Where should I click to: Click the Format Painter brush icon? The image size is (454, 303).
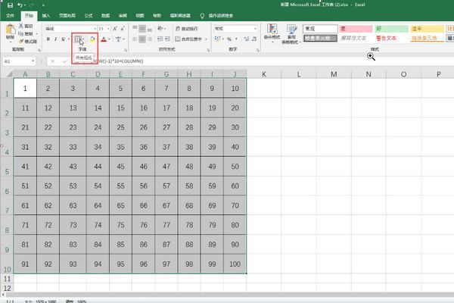pyautogui.click(x=21, y=42)
